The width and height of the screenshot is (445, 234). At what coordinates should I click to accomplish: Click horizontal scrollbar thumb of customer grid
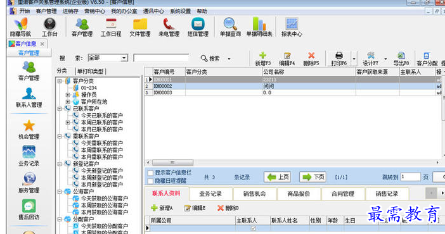point(172,163)
